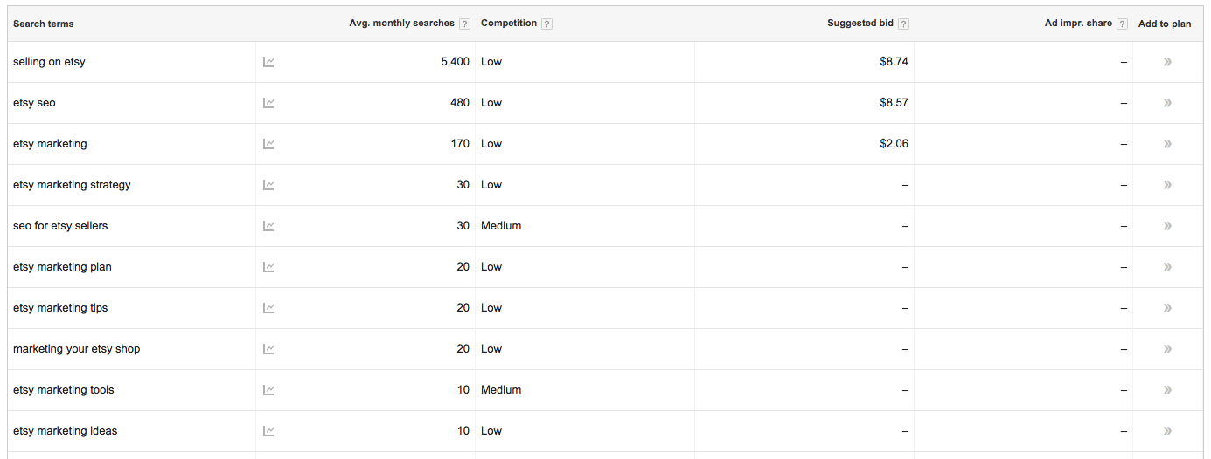Add etsy seo keyword to plan
The height and width of the screenshot is (459, 1211).
[x=1167, y=103]
